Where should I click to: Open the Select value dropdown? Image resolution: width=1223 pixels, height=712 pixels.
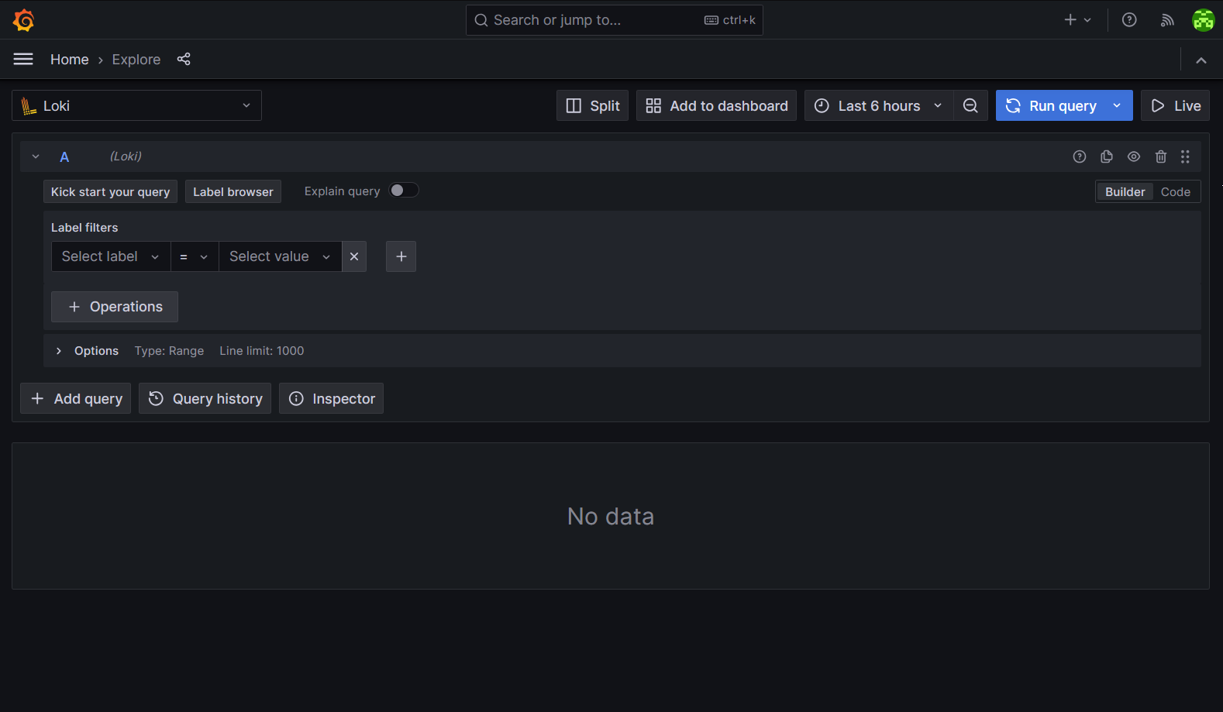[x=281, y=256]
